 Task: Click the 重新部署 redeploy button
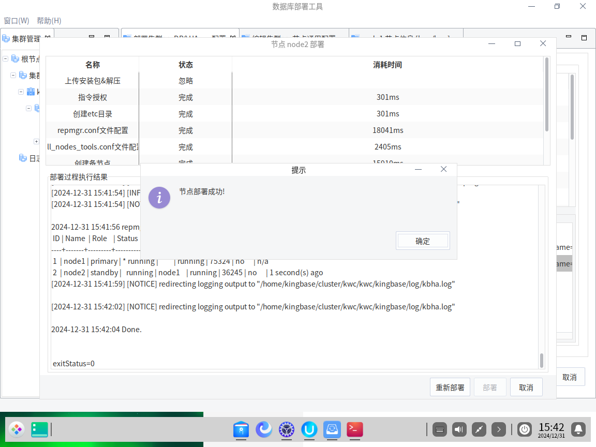coord(450,387)
